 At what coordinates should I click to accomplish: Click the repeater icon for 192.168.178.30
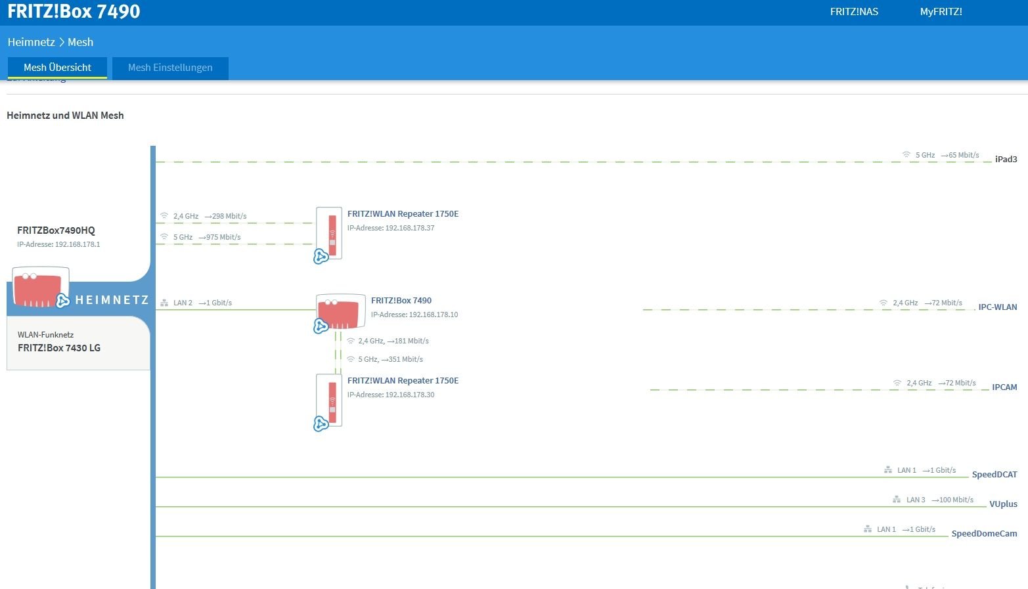329,401
